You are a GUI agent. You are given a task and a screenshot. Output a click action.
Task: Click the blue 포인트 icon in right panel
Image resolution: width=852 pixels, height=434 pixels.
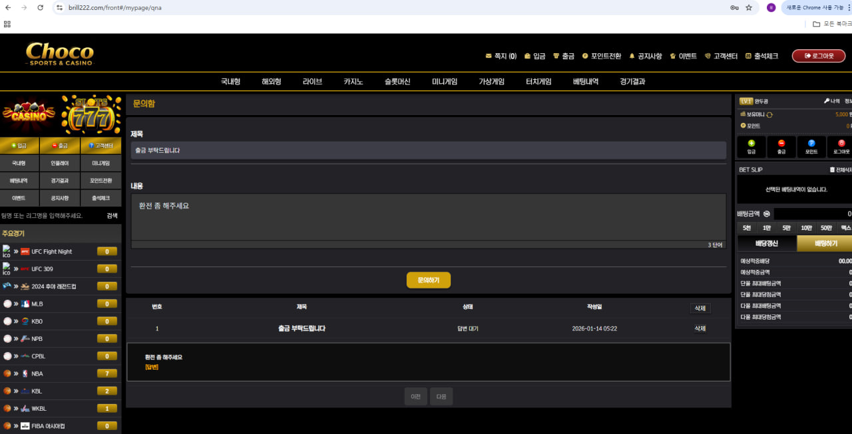point(811,144)
